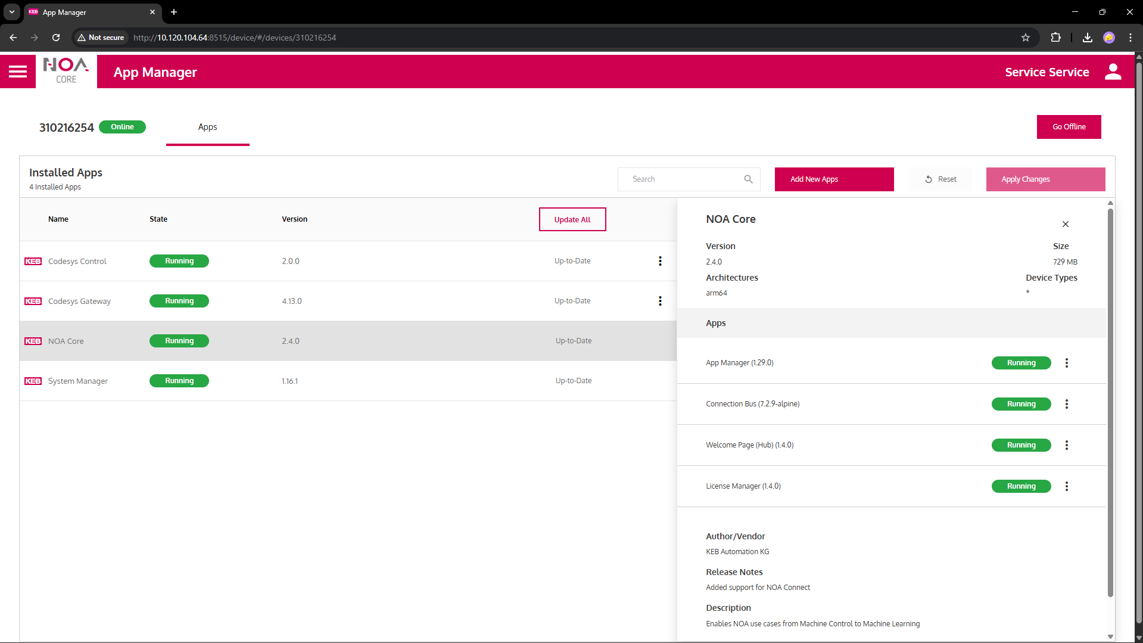
Task: Focus the Search input field
Action: [682, 179]
